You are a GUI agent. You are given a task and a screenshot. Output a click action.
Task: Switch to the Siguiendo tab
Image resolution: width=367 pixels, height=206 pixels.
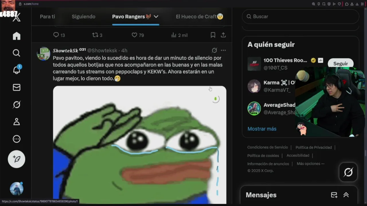83,17
